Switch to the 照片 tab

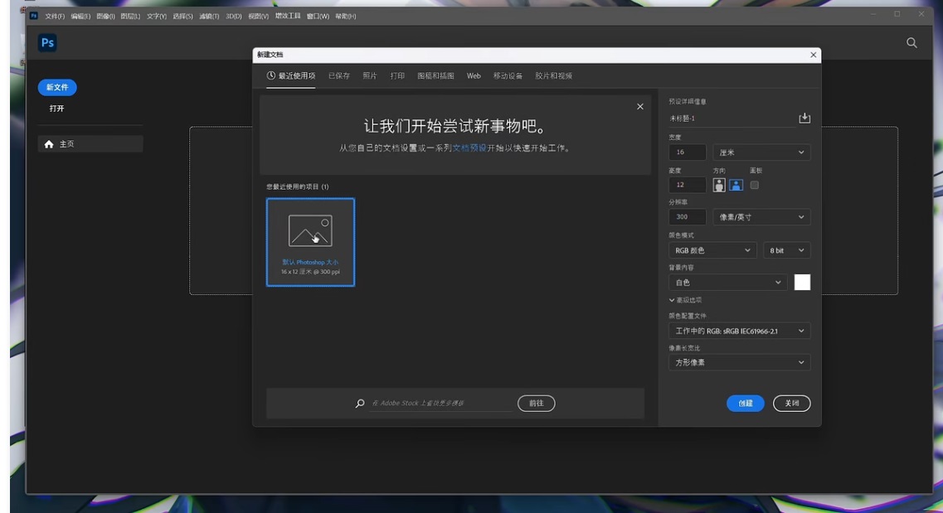point(370,75)
